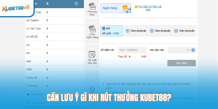
Task: Click second Thêm tài khoản button
Action: pyautogui.click(x=160, y=31)
